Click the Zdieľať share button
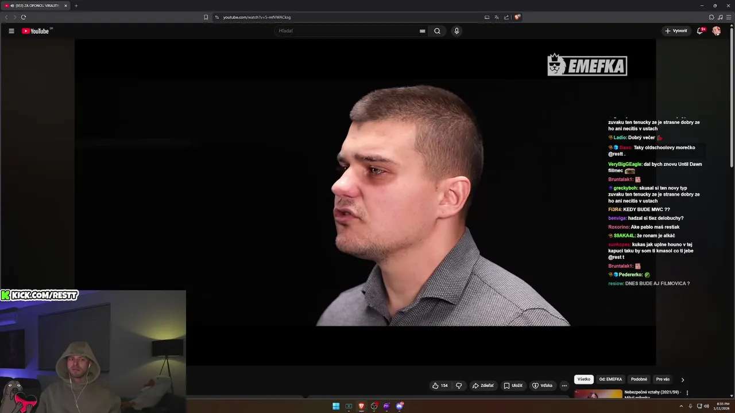The width and height of the screenshot is (735, 413). coord(483,385)
